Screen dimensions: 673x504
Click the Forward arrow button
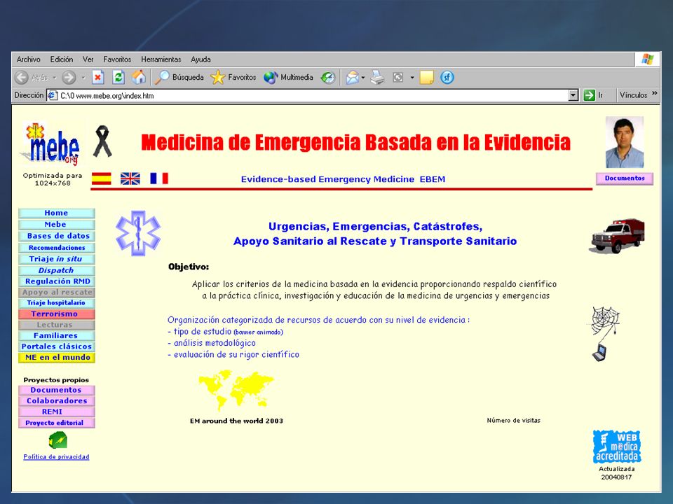click(69, 78)
